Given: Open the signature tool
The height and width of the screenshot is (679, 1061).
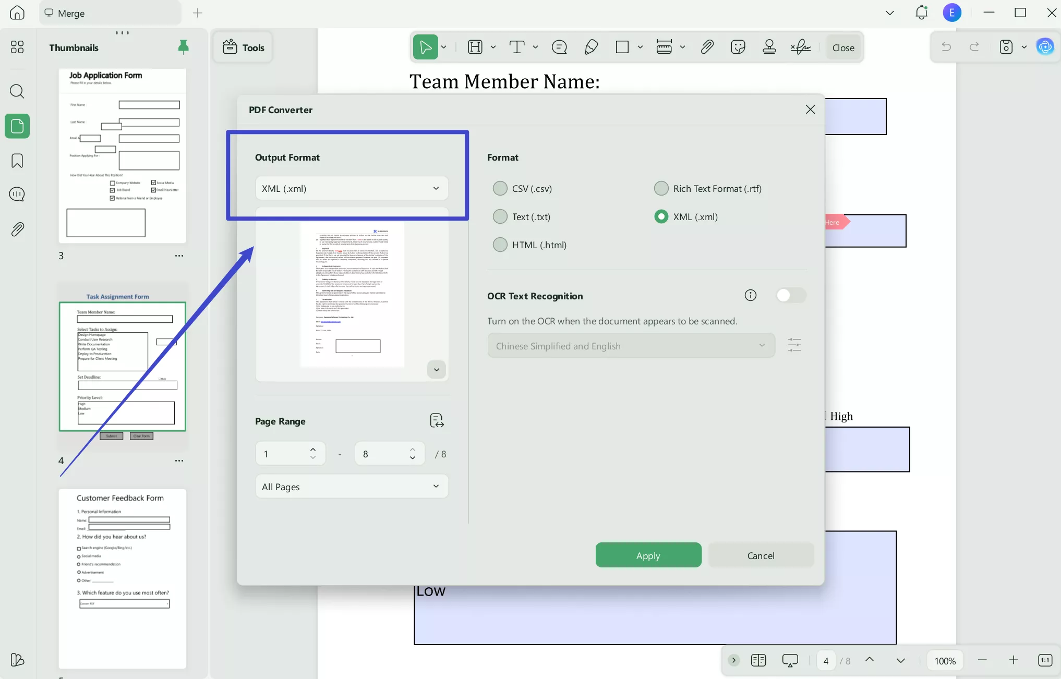Looking at the screenshot, I should (801, 47).
